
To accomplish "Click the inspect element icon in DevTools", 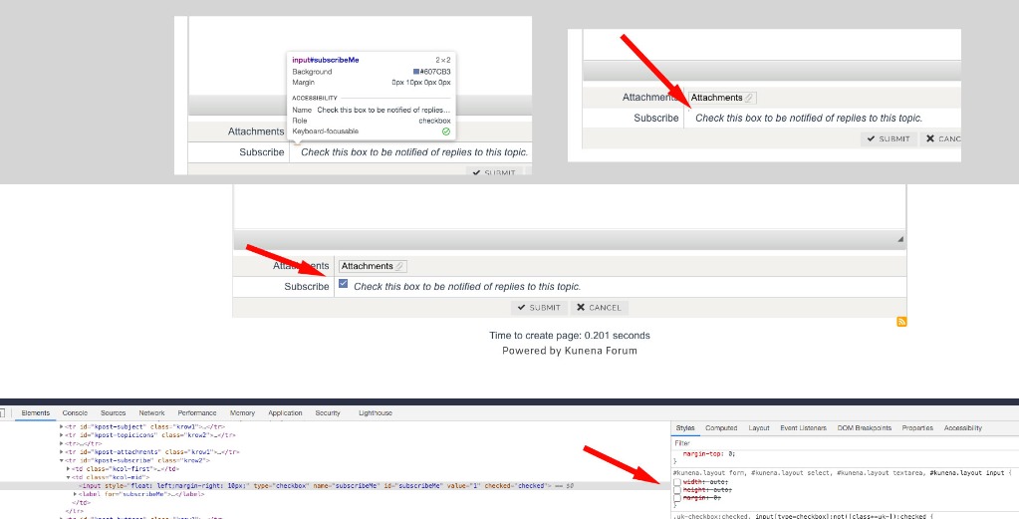I will coord(3,412).
